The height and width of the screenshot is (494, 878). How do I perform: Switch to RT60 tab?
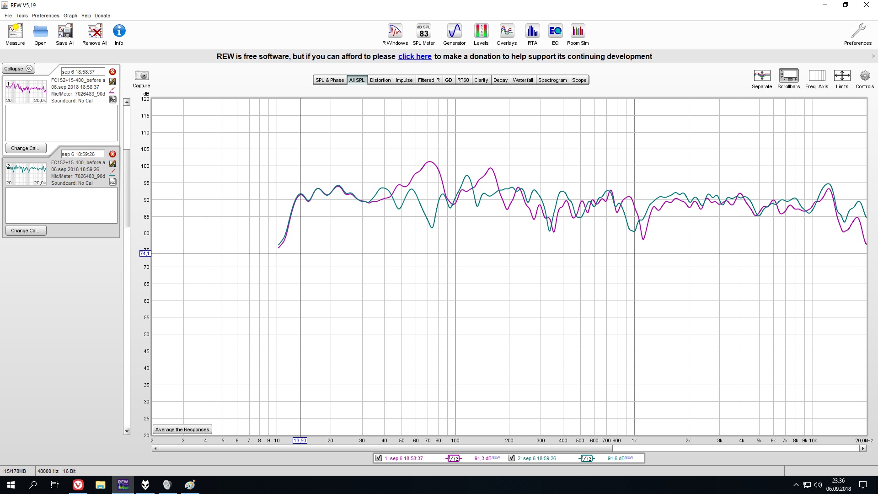tap(463, 80)
